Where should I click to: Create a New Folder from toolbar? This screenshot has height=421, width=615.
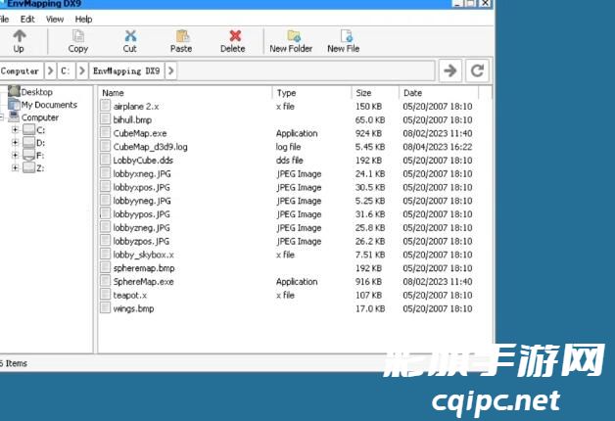(x=291, y=36)
